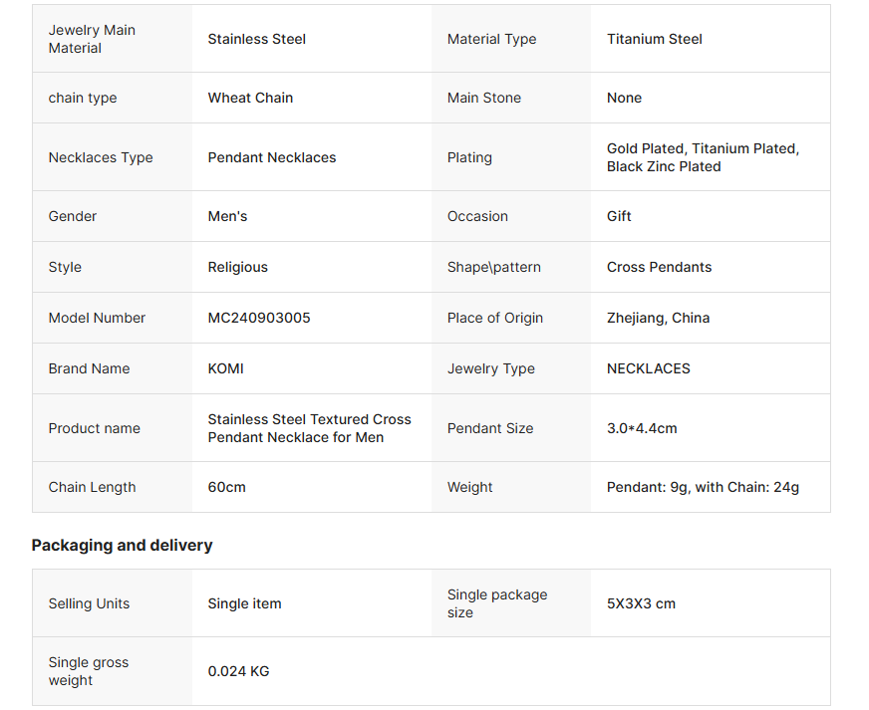Click the NECKLACES jewelry type value
Screen dimensions: 869x710
[x=648, y=368]
